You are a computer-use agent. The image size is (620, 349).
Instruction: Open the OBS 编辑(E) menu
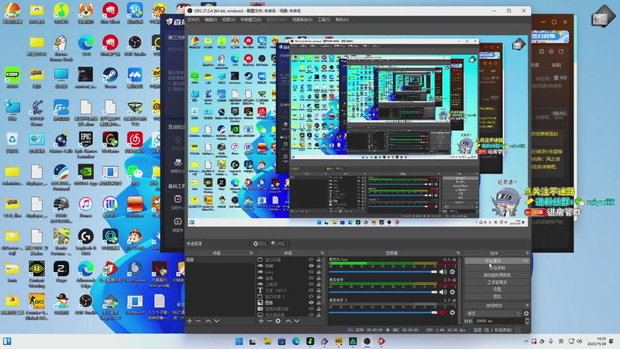click(x=211, y=20)
